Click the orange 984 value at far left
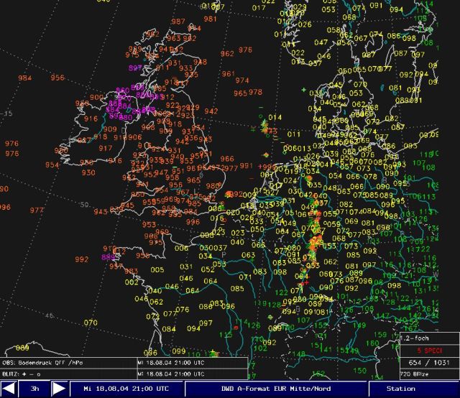460x398 pixels. pos(25,78)
